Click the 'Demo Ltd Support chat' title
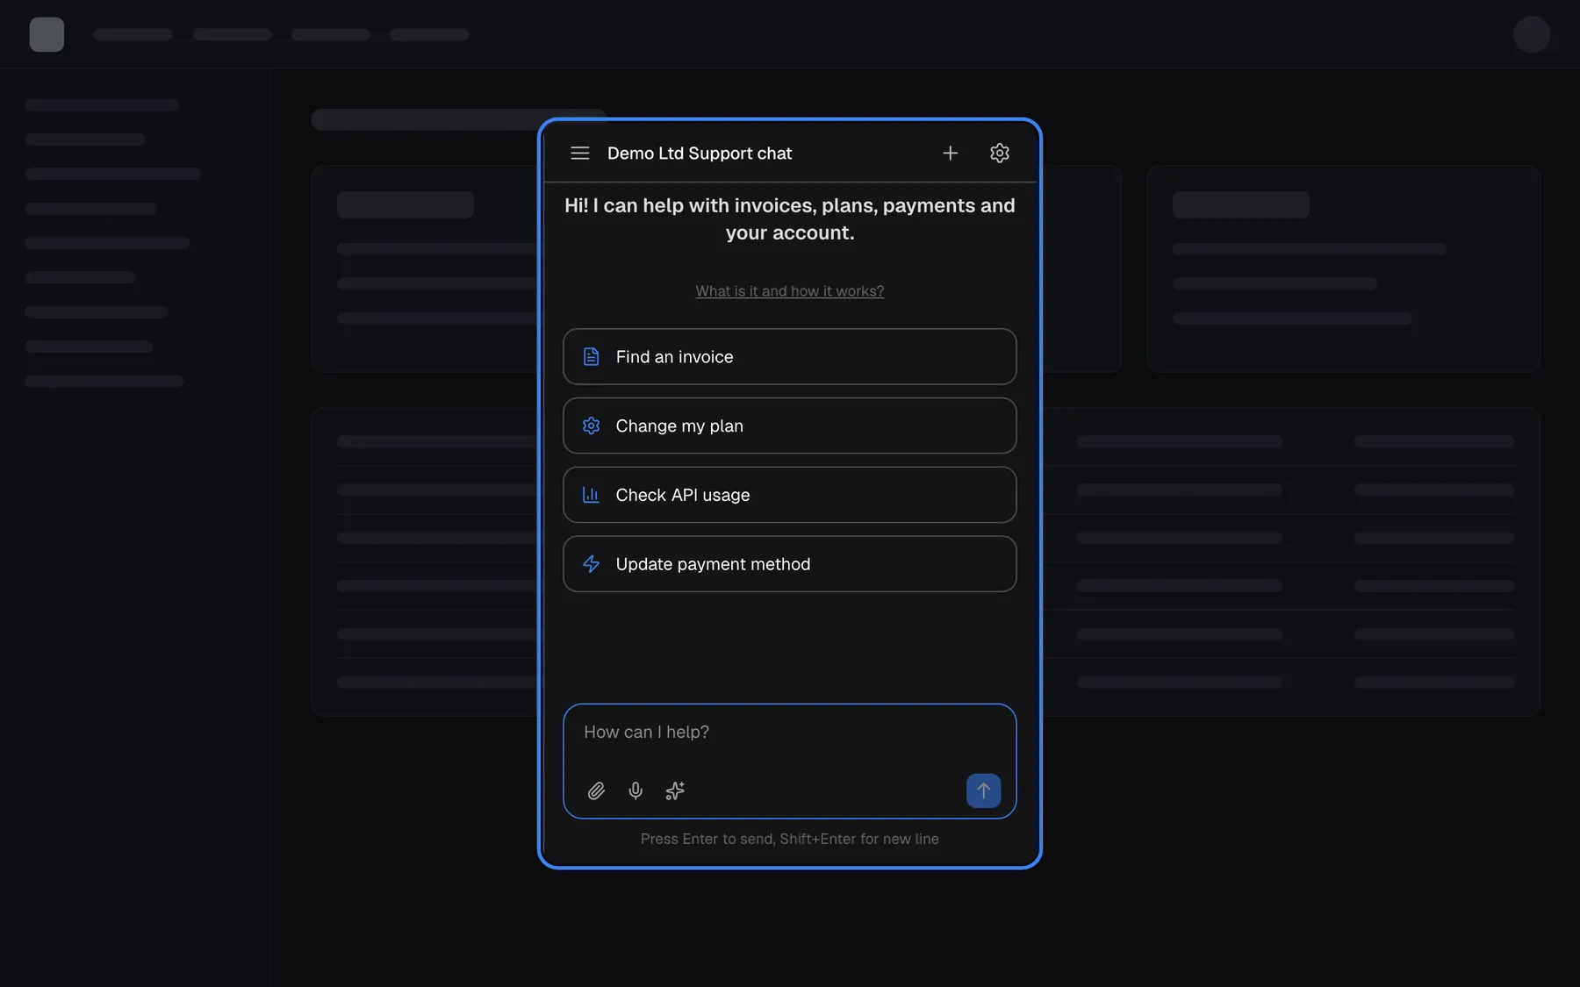Viewport: 1580px width, 987px height. pos(699,153)
